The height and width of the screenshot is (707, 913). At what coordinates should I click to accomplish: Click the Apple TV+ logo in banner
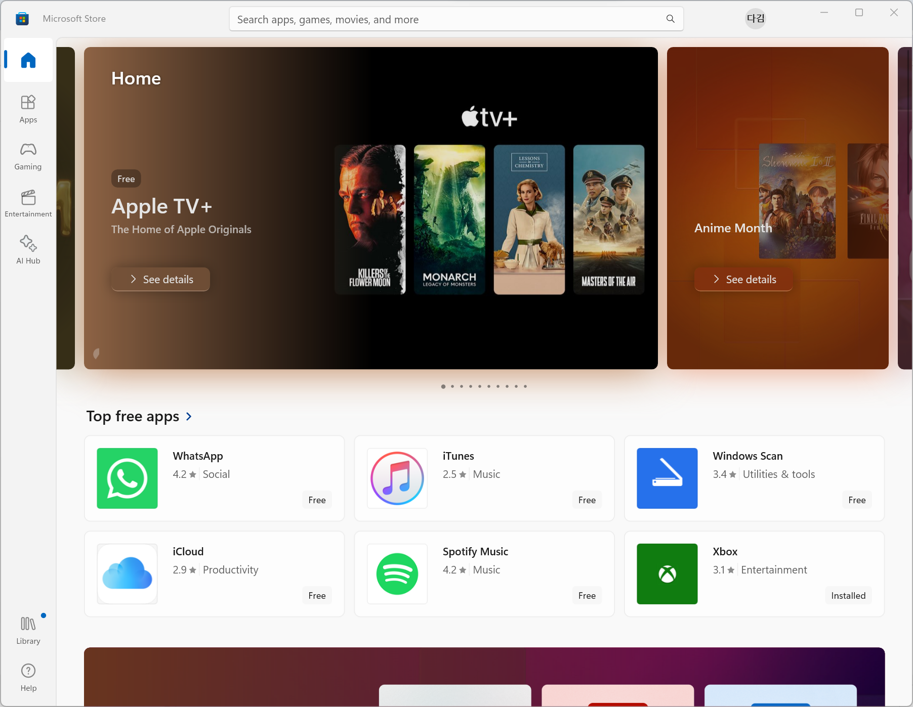coord(489,117)
